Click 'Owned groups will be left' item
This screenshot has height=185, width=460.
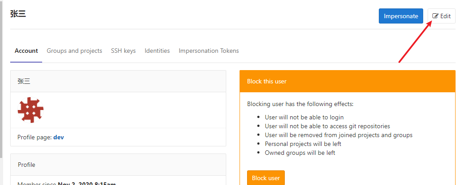coord(300,153)
